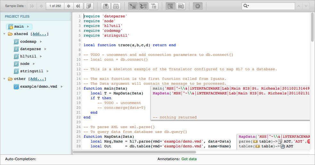This screenshot has height=165, width=315.
Task: Click the dateparse file icon
Action: click(x=16, y=49)
